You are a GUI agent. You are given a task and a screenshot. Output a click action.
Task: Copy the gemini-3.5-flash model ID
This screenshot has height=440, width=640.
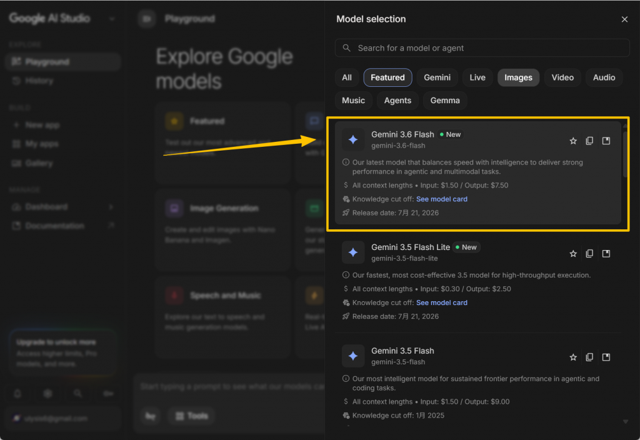coord(589,357)
